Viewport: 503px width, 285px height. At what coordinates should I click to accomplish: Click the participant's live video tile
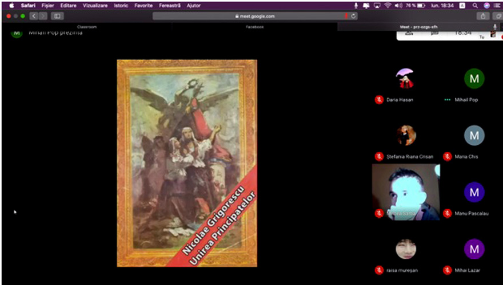pos(406,192)
